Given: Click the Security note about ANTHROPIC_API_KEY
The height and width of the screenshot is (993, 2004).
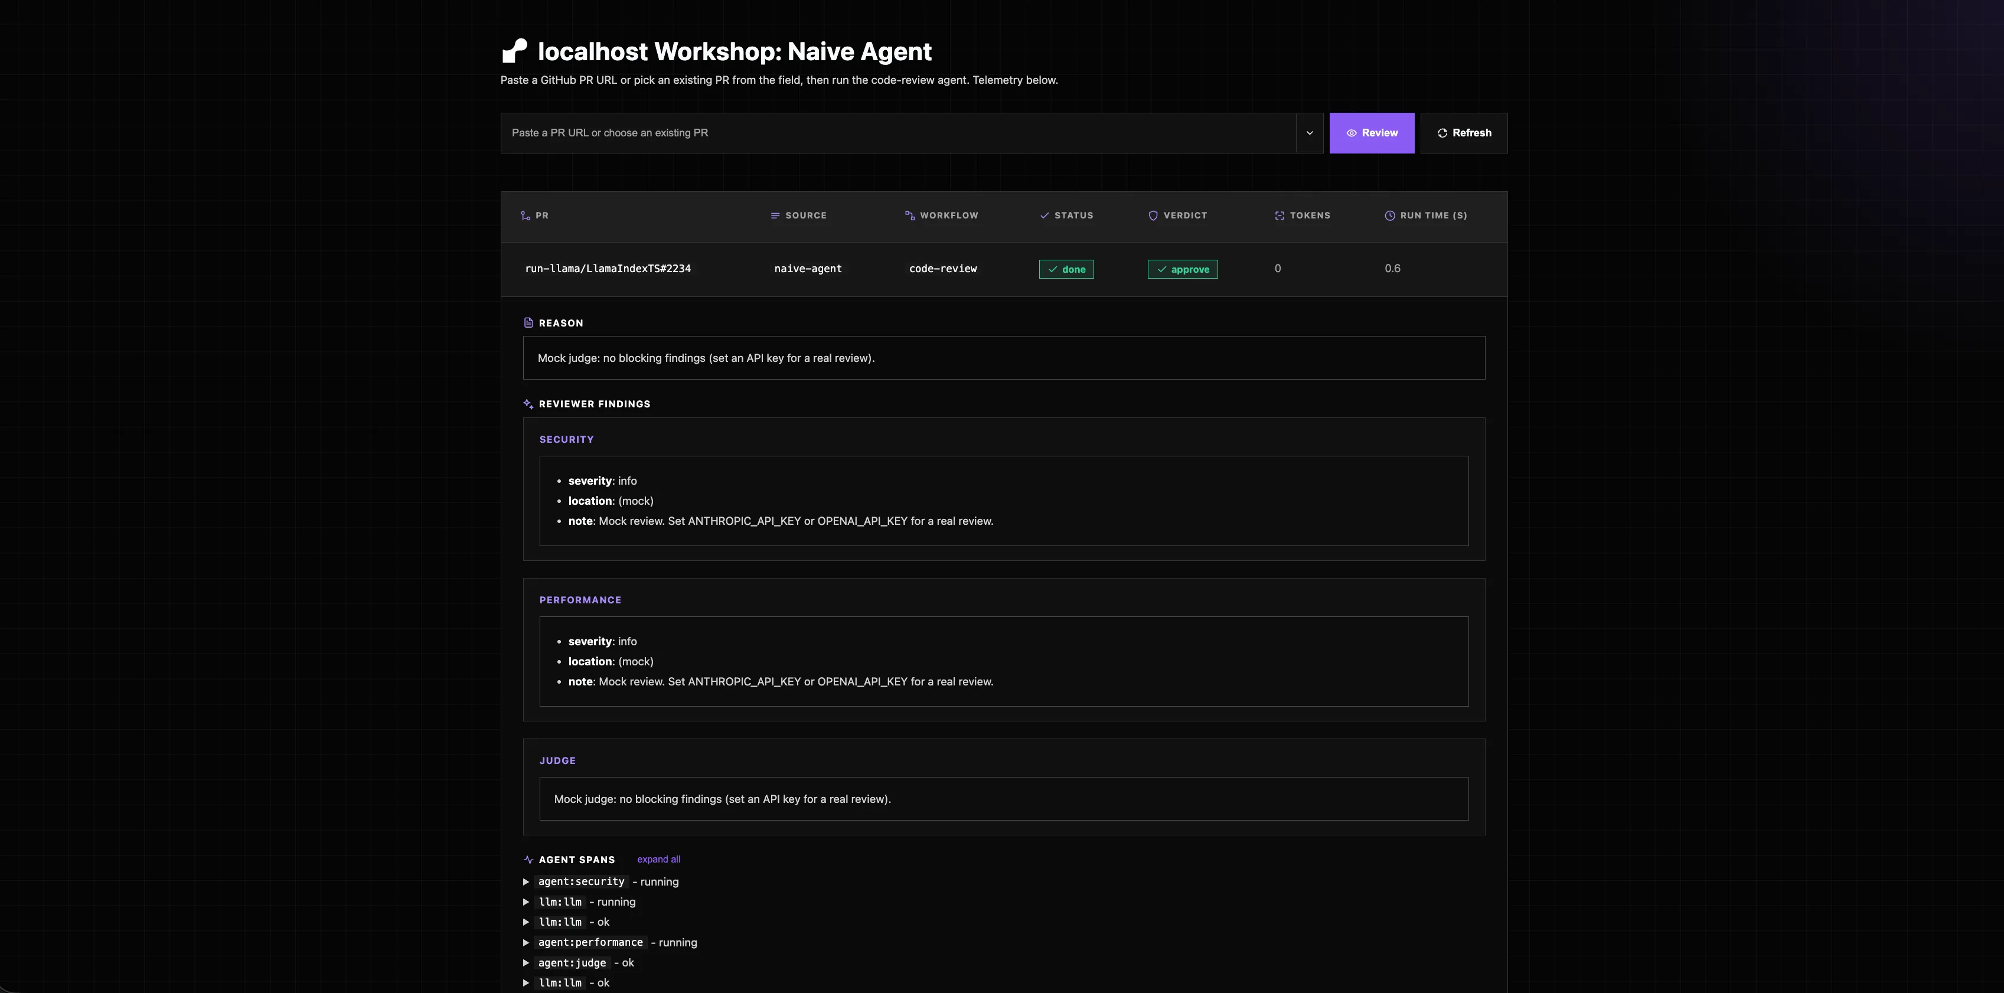Looking at the screenshot, I should [x=780, y=521].
